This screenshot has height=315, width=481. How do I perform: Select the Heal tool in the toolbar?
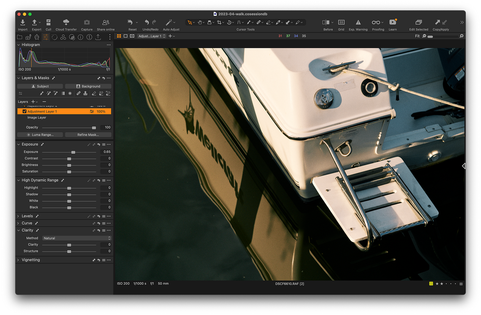(259, 22)
